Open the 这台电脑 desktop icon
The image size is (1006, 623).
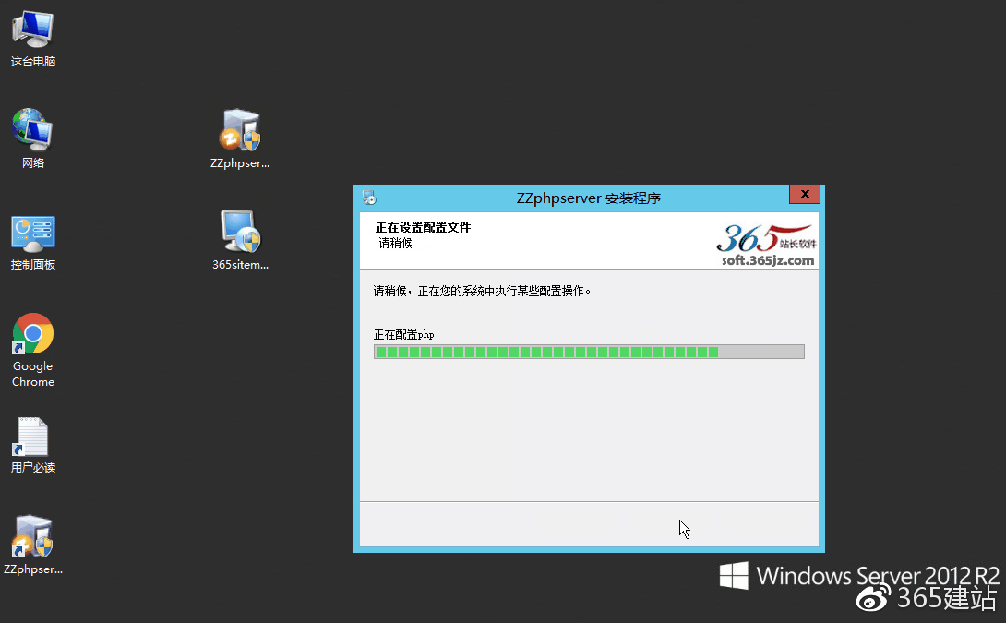(x=32, y=39)
